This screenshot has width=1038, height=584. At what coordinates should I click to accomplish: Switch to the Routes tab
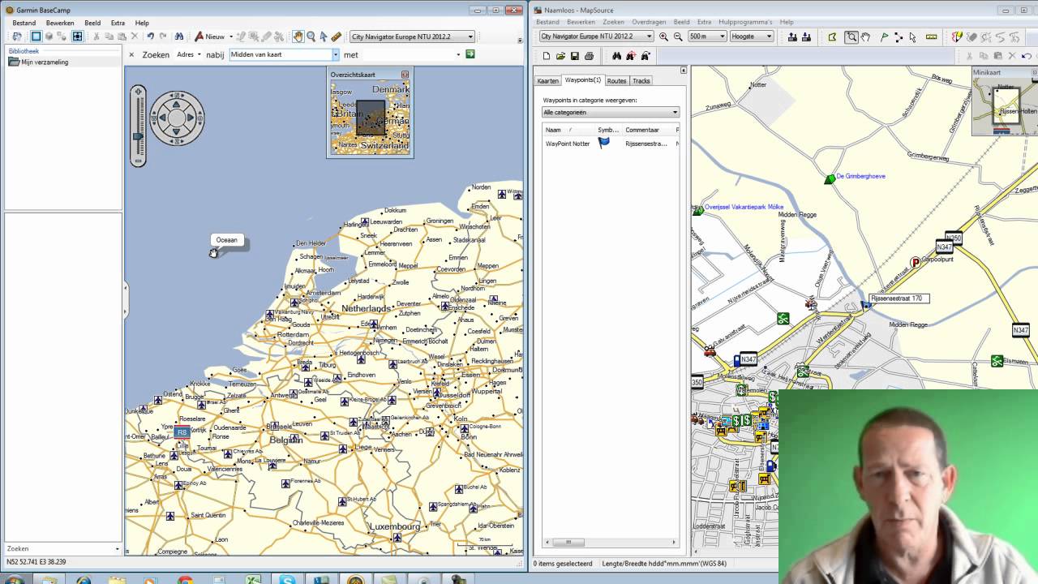pos(616,80)
